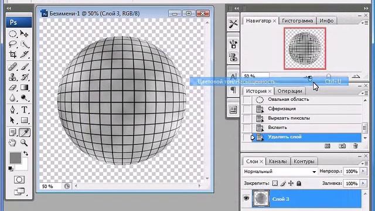Screen dimensions: 375x211
Task: Select the Dodge tool
Action: [24, 98]
